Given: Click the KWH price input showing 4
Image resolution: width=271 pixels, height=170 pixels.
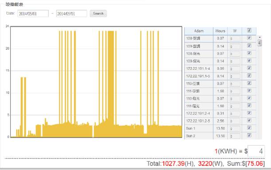Looking at the screenshot, I should click(x=256, y=151).
